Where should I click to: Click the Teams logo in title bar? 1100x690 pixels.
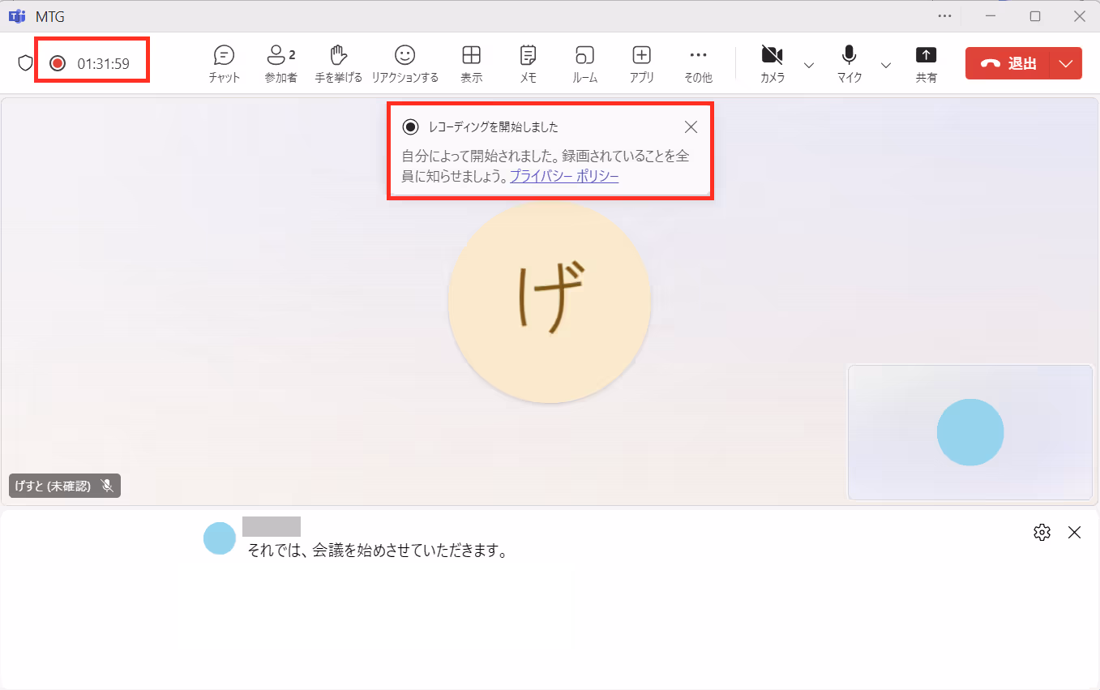pos(17,16)
